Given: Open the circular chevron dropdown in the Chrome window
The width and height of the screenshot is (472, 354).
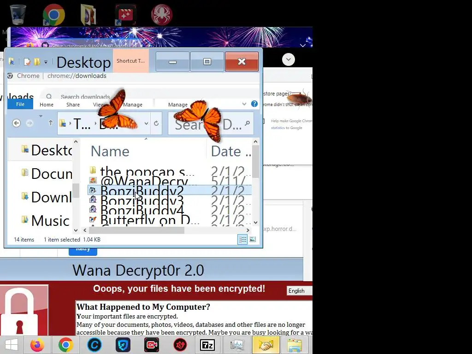Looking at the screenshot, I should [289, 59].
